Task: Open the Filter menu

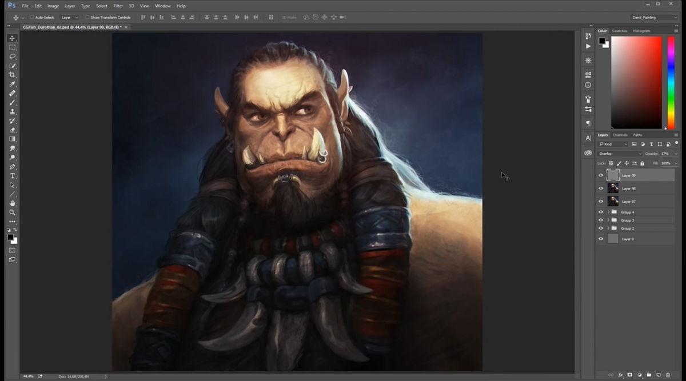Action: pyautogui.click(x=118, y=6)
